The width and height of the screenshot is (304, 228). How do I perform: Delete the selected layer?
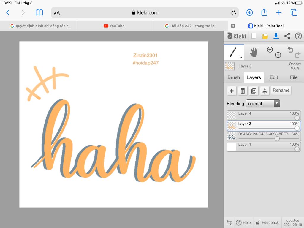(243, 91)
